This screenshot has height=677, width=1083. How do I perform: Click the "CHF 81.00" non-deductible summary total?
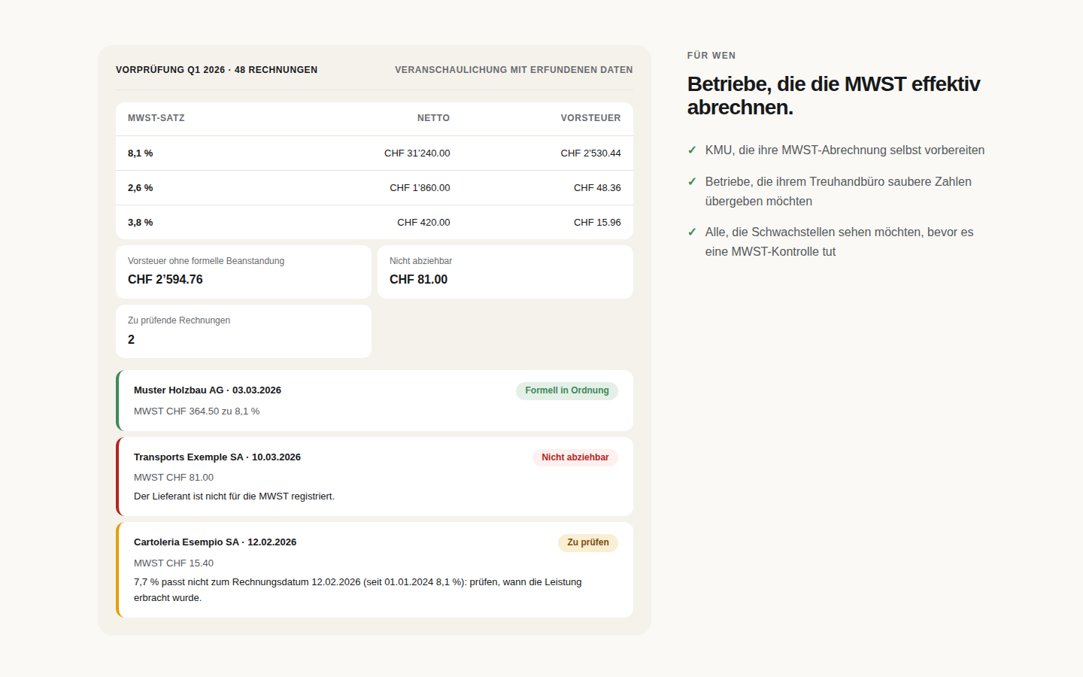click(x=418, y=280)
